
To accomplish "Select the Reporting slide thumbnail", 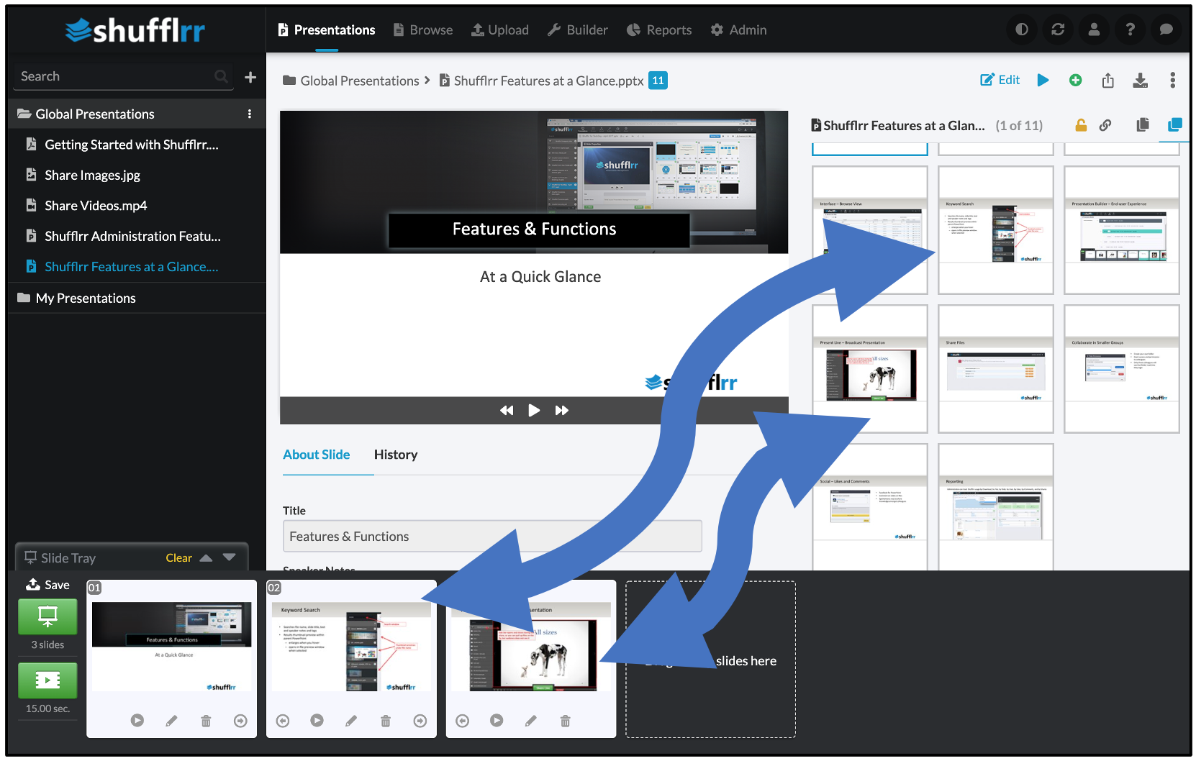I will 995,507.
